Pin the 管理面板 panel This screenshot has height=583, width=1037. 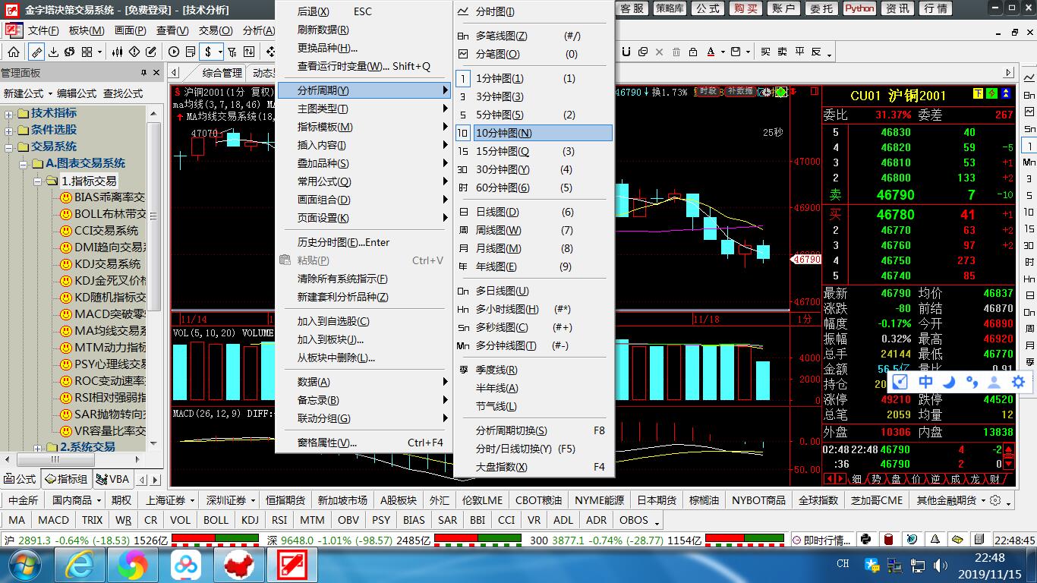pyautogui.click(x=143, y=73)
